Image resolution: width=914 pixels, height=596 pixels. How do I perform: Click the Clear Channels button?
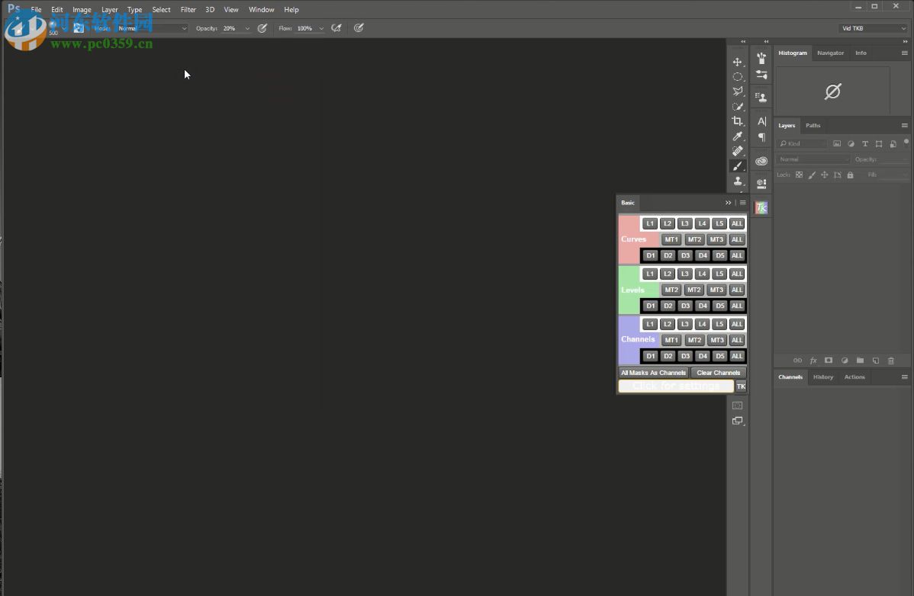pyautogui.click(x=717, y=373)
